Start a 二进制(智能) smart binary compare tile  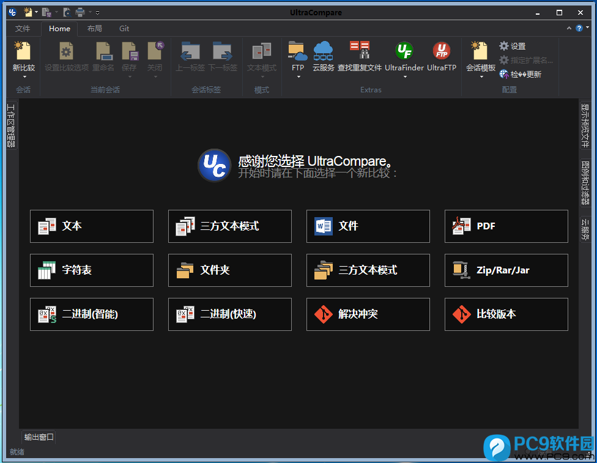tap(92, 314)
